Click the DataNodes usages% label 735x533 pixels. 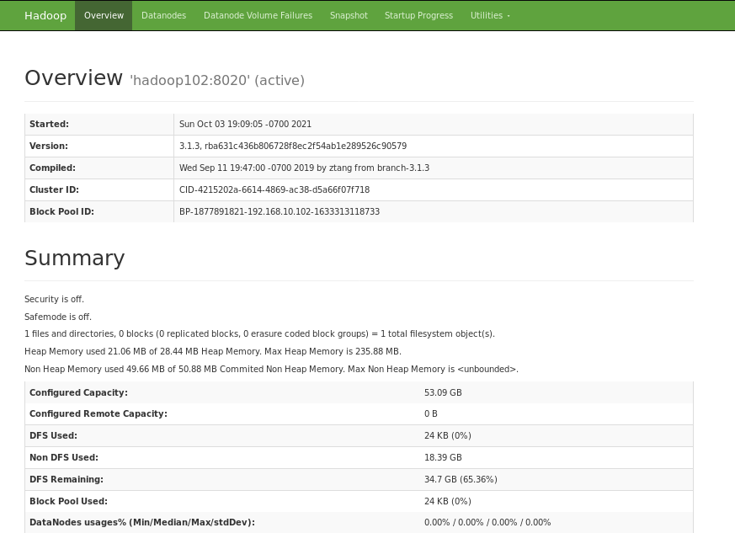[x=142, y=522]
